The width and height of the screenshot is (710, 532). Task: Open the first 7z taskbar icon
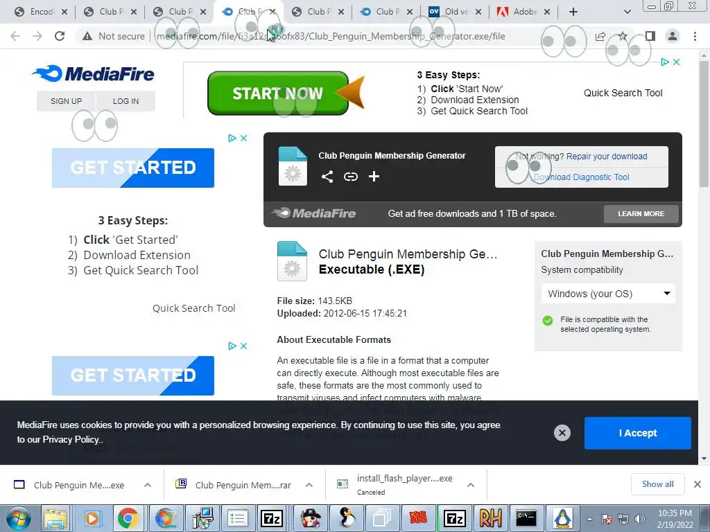[272, 518]
